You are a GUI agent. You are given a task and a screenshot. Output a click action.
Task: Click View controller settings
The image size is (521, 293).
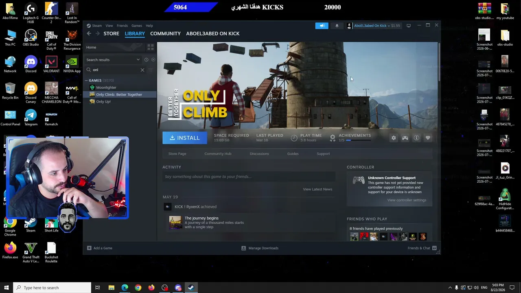pos(407,200)
